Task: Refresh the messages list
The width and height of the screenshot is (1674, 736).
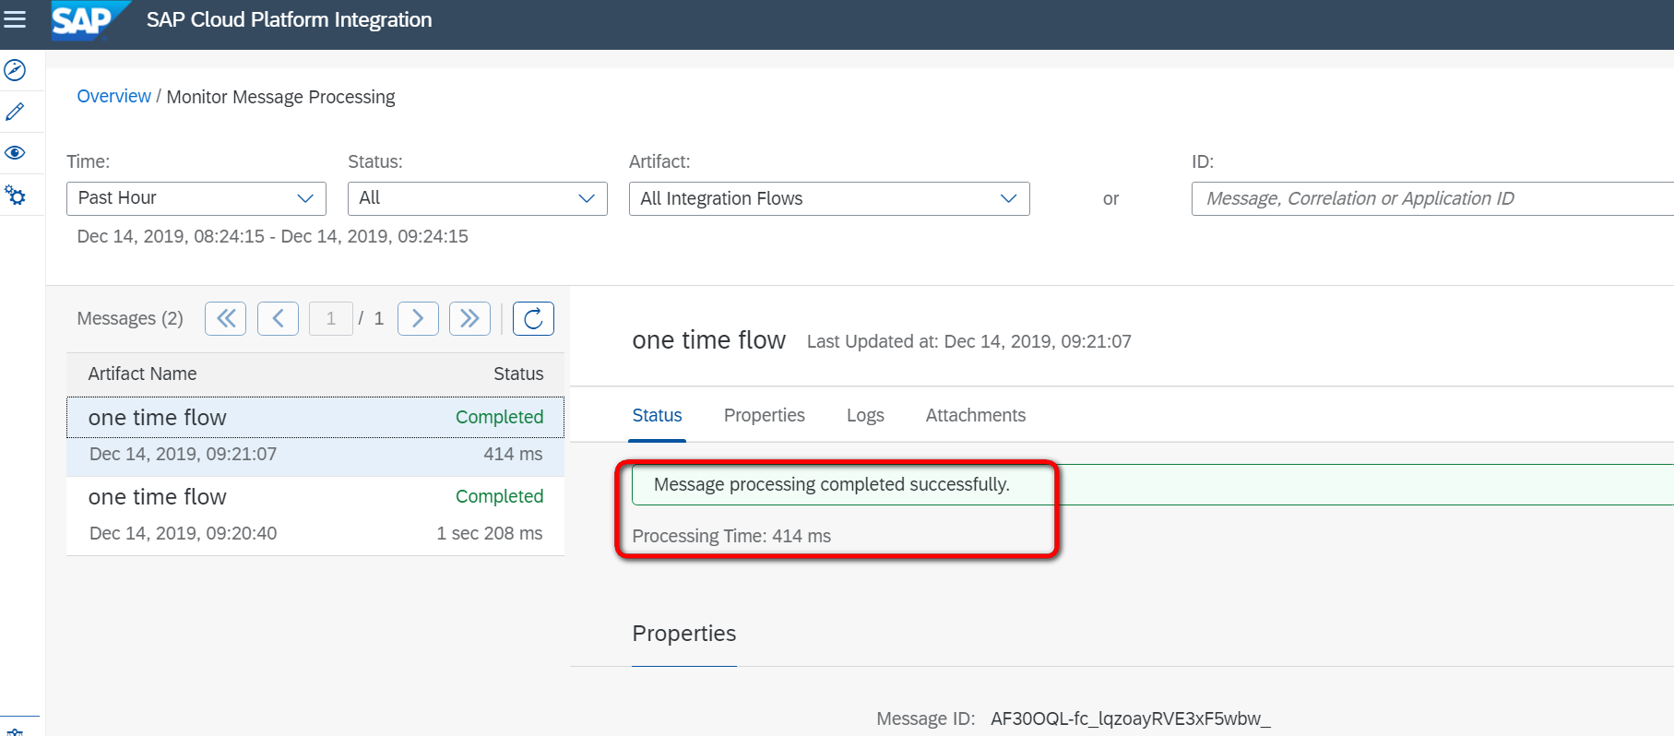Action: 533,319
